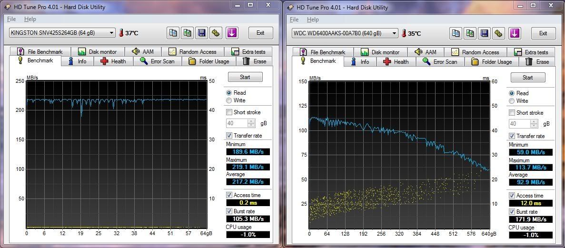Enable the Short stroke checkbox in the WDC window
565x248 pixels.
tap(512, 113)
